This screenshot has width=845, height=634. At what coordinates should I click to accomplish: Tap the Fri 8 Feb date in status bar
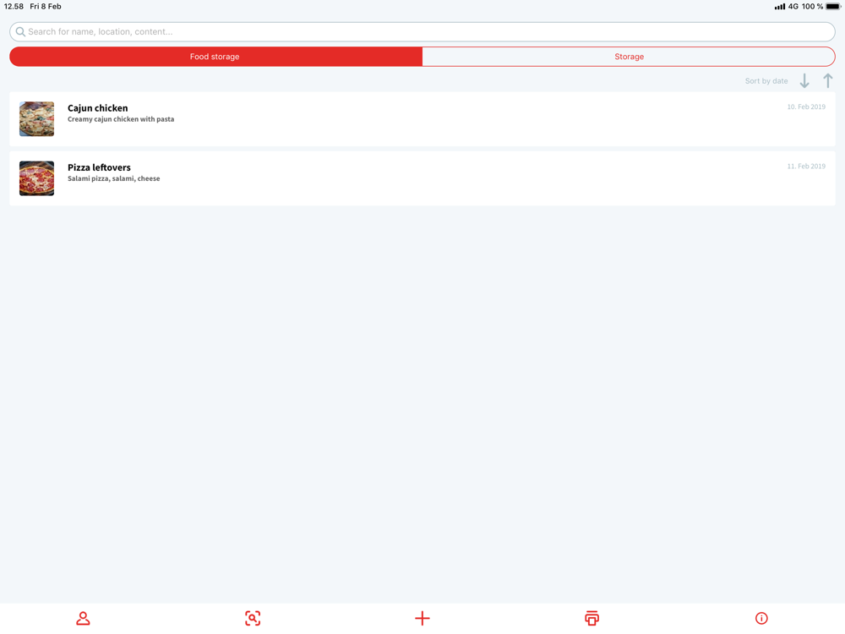click(x=46, y=7)
